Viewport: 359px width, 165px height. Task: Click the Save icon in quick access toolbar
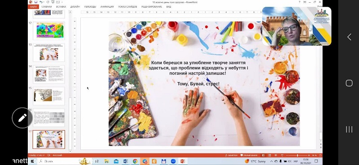[36, 2]
